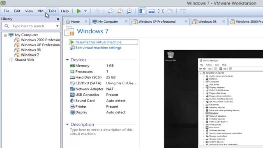Click the Windows 7 library tree icon
Viewport: 263px width, 148px height.
(x=17, y=55)
